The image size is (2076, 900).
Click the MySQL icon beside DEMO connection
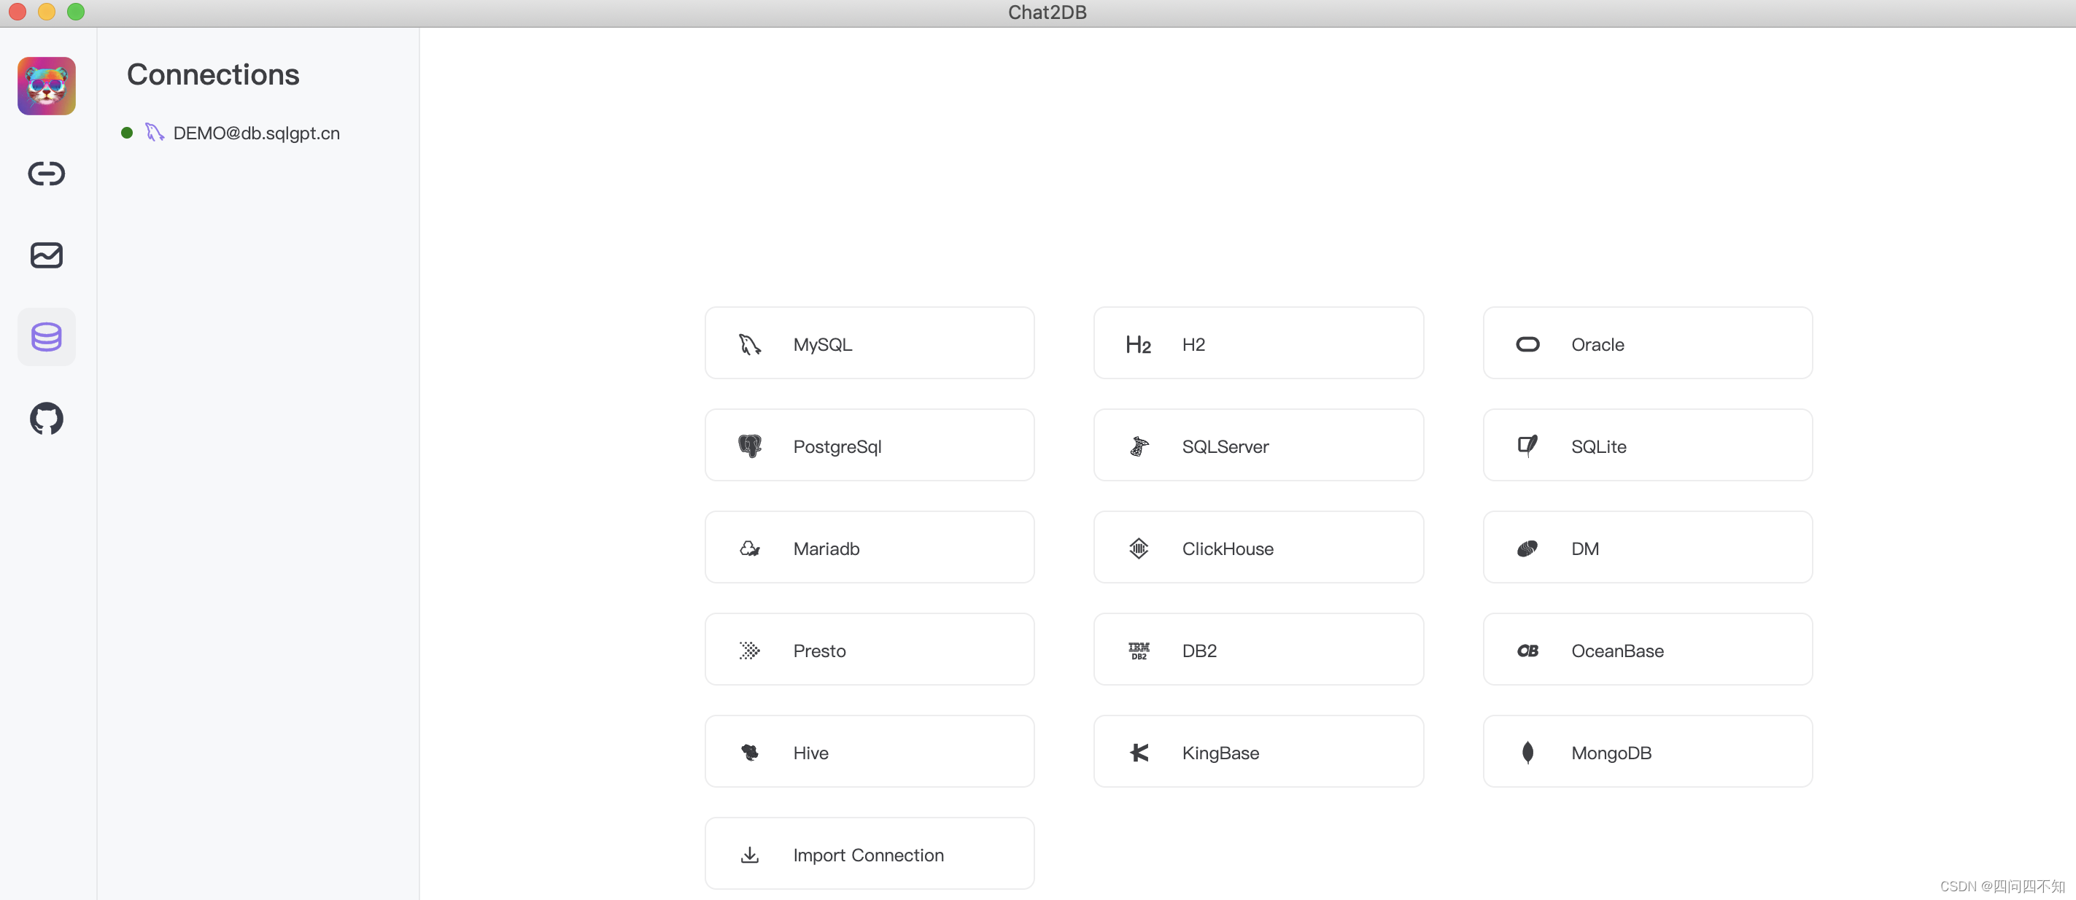(155, 133)
